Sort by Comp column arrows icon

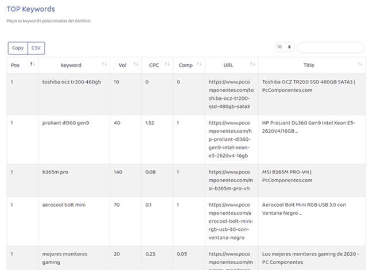[199, 64]
